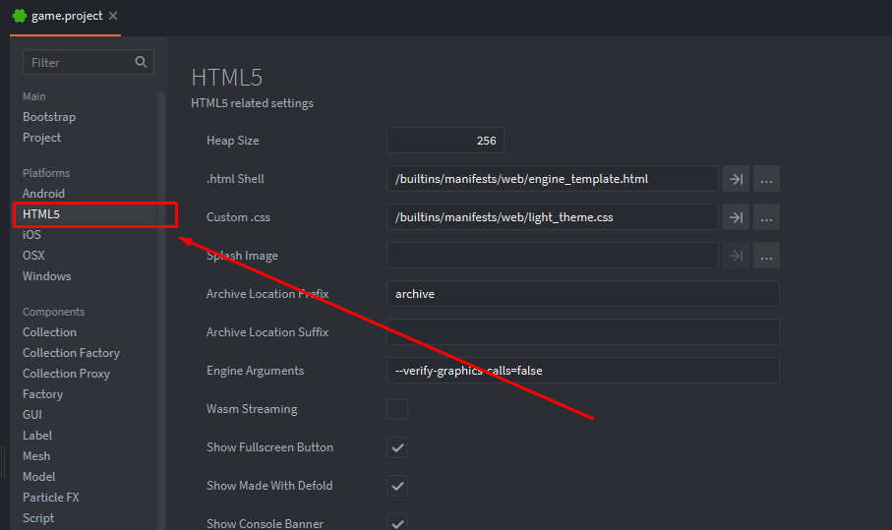Go to Collection Proxy component settings
Viewport: 892px width, 530px height.
66,374
